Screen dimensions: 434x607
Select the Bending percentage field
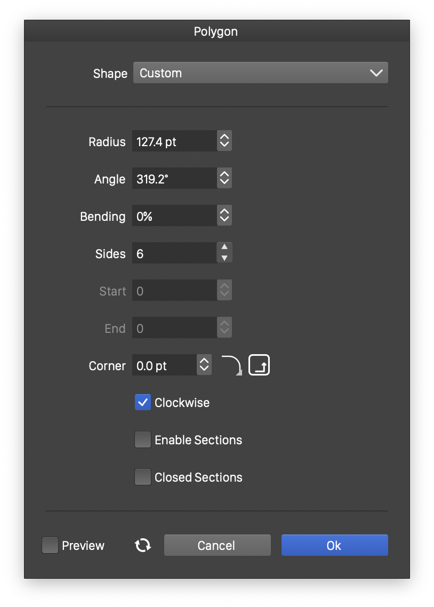point(174,216)
